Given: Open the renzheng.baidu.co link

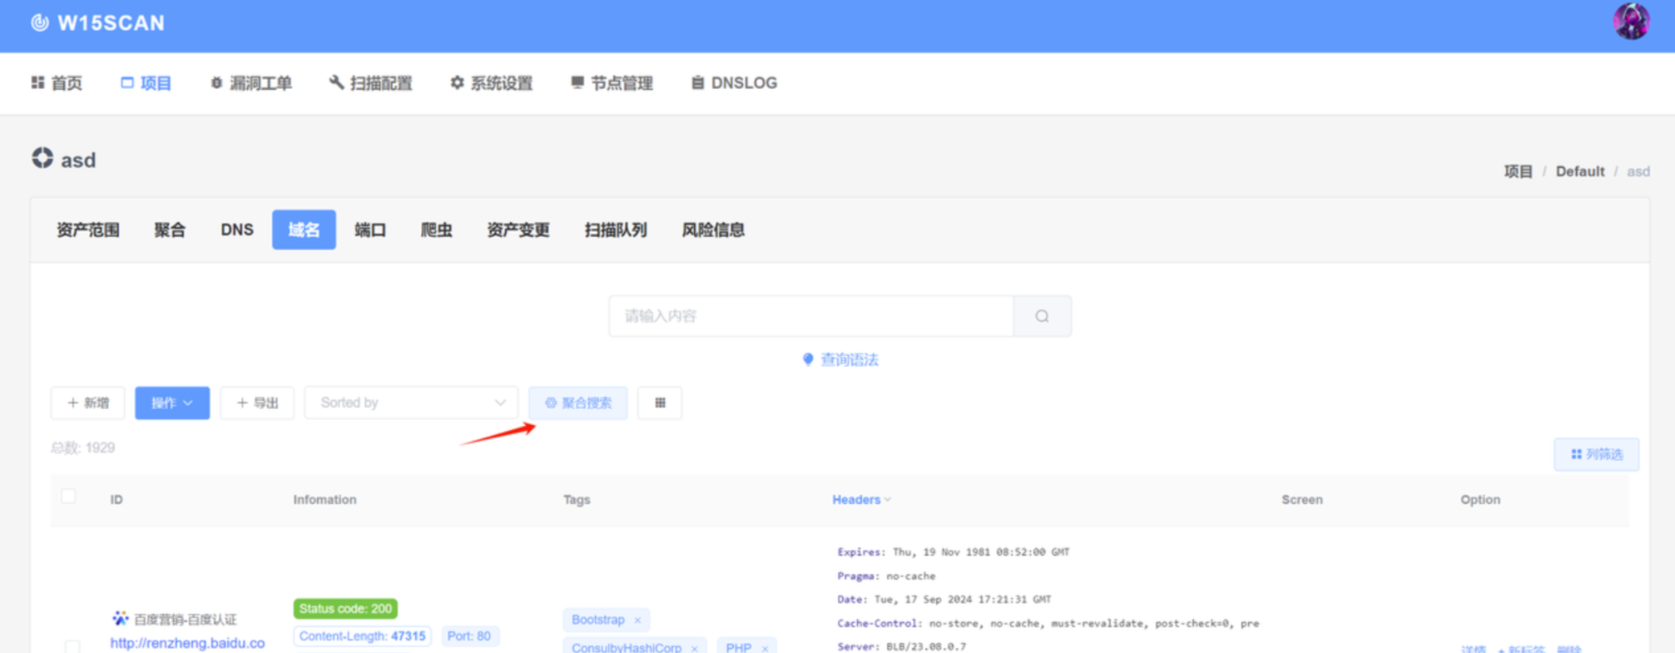Looking at the screenshot, I should 187,643.
